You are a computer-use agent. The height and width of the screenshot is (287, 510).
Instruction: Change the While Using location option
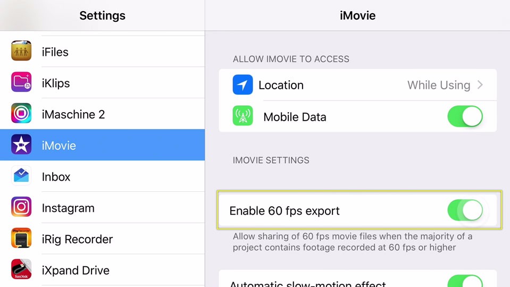[x=439, y=85]
